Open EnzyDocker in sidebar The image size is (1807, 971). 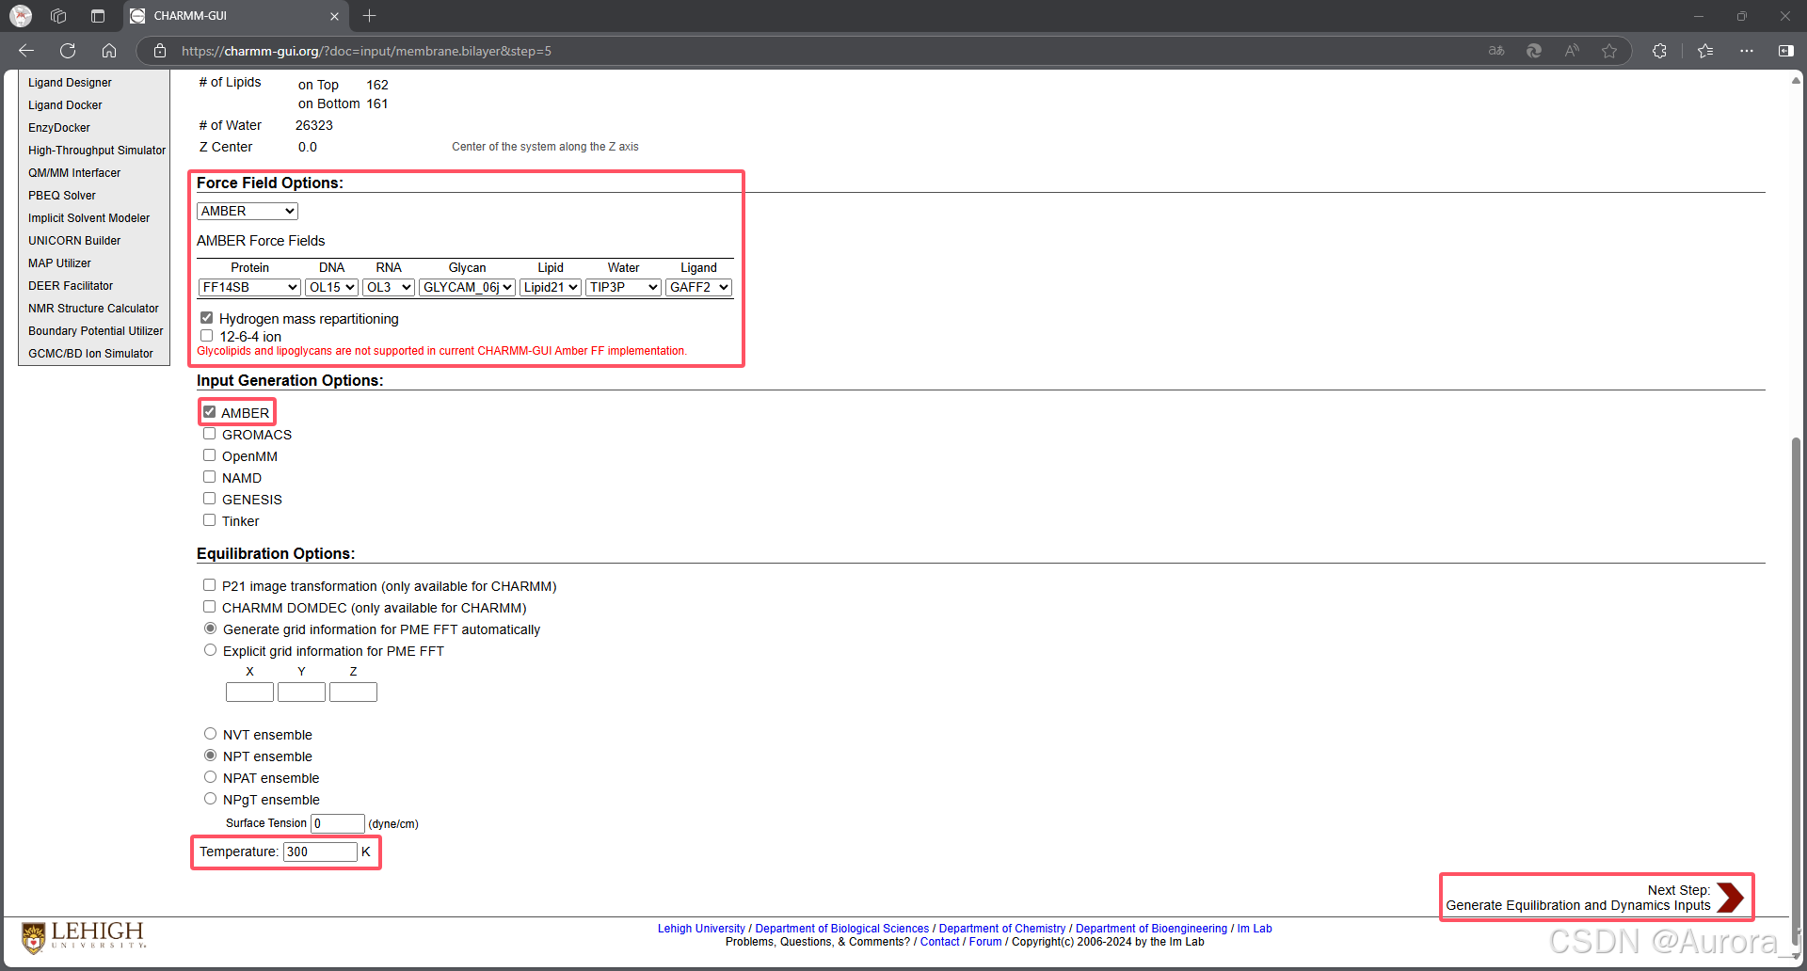pyautogui.click(x=59, y=128)
